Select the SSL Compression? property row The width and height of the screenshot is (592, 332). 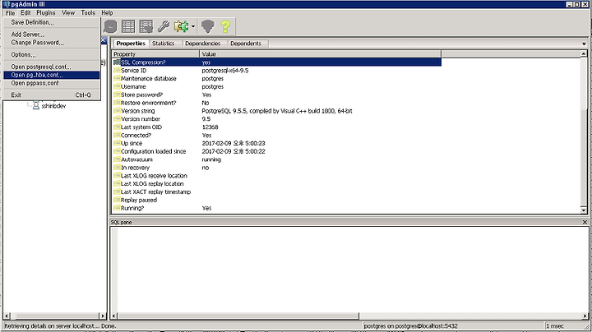coord(277,62)
